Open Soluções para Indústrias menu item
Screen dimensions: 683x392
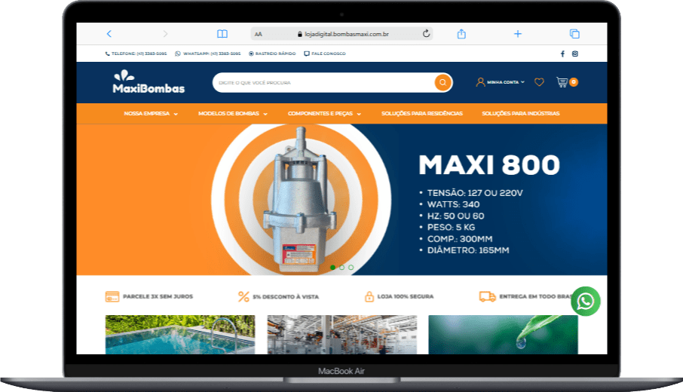(520, 114)
